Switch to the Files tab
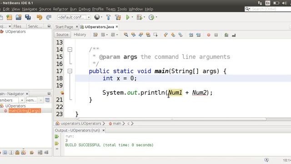The width and height of the screenshot is (291, 164). [x=17, y=26]
